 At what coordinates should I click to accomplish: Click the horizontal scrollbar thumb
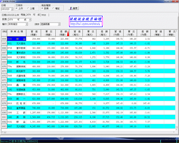click(5, 132)
